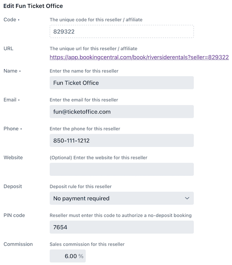Screen dimensions: 232x265
Task: Click the Name field label
Action: [x=10, y=71]
